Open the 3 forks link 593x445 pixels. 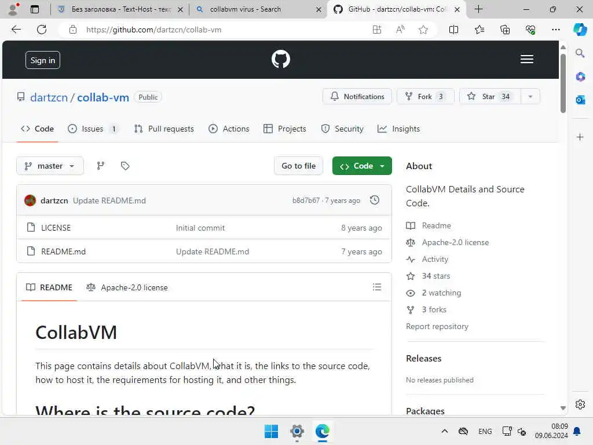tap(434, 309)
